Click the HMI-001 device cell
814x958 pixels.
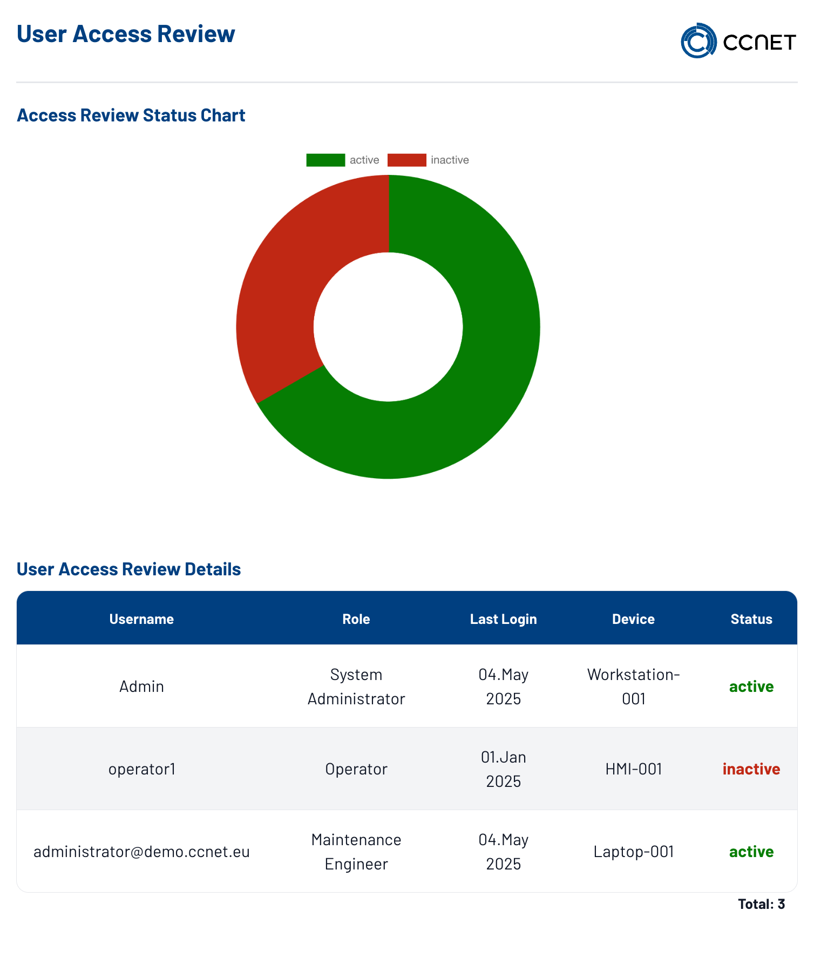634,769
